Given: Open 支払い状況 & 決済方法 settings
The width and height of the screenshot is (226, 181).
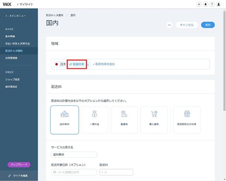Looking at the screenshot, I should coord(17,43).
